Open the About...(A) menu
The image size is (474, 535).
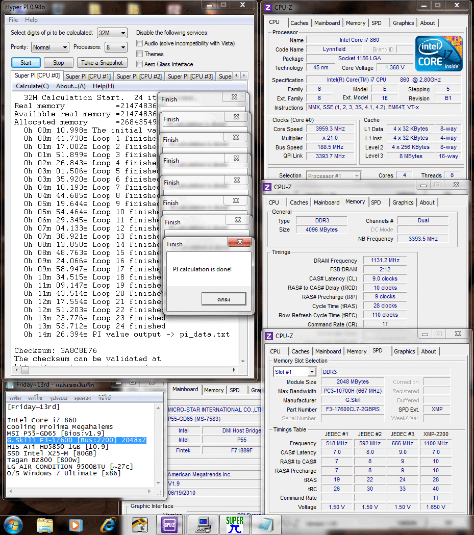click(x=70, y=86)
